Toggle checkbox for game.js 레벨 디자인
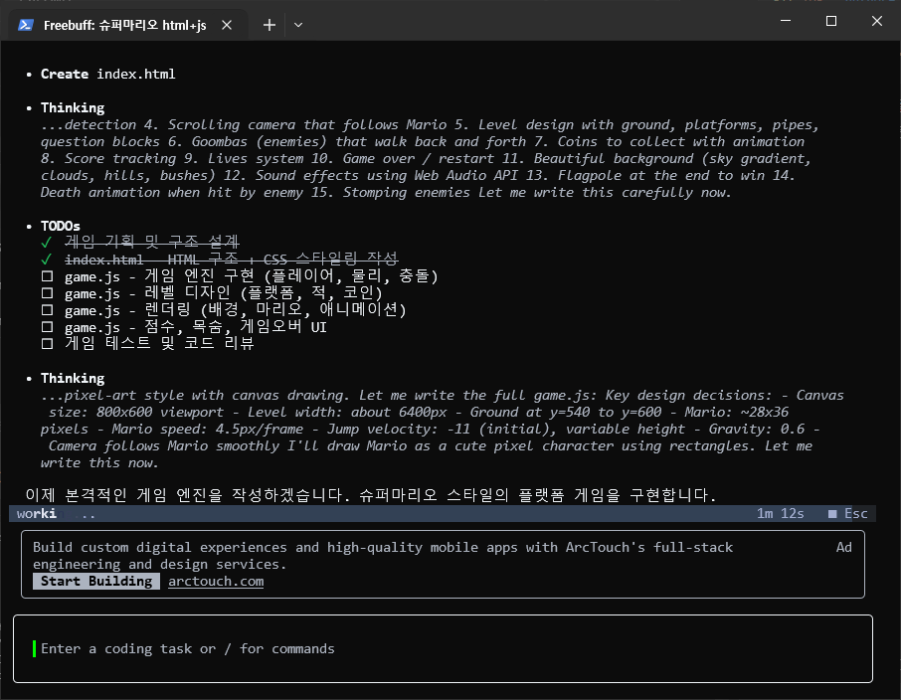The height and width of the screenshot is (700, 901). coord(47,293)
